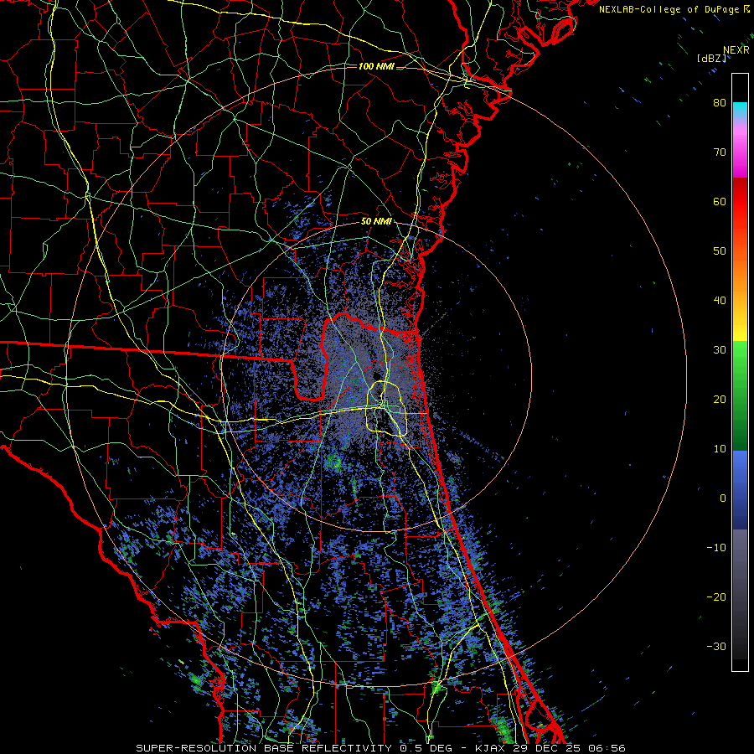Click the 29 DEC 25 date text
754x754 pixels.
[x=548, y=748]
